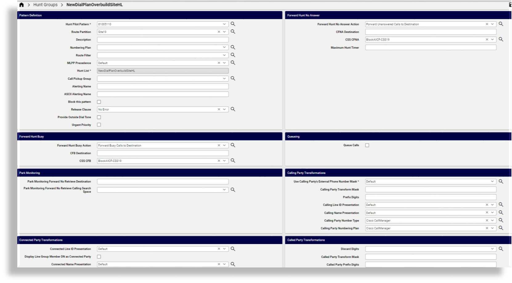Open the Numbering Plan dropdown
Viewport: 512px width, 283px height.
pyautogui.click(x=224, y=47)
